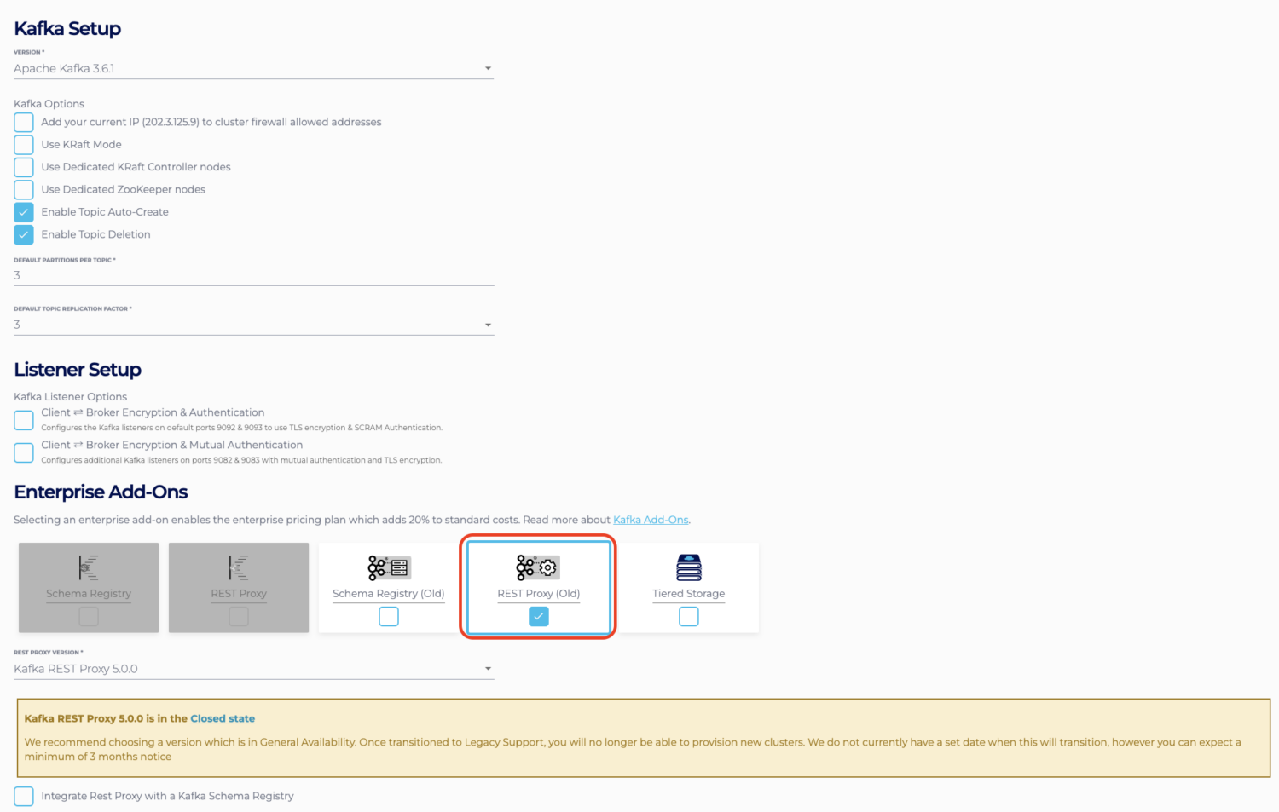Enable Client-Broker Encryption & Authentication
This screenshot has width=1279, height=812.
click(x=23, y=419)
